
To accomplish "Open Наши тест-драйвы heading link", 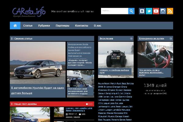I will [x=25, y=104].
